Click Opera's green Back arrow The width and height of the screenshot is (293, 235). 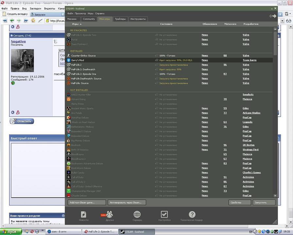click(x=12, y=21)
